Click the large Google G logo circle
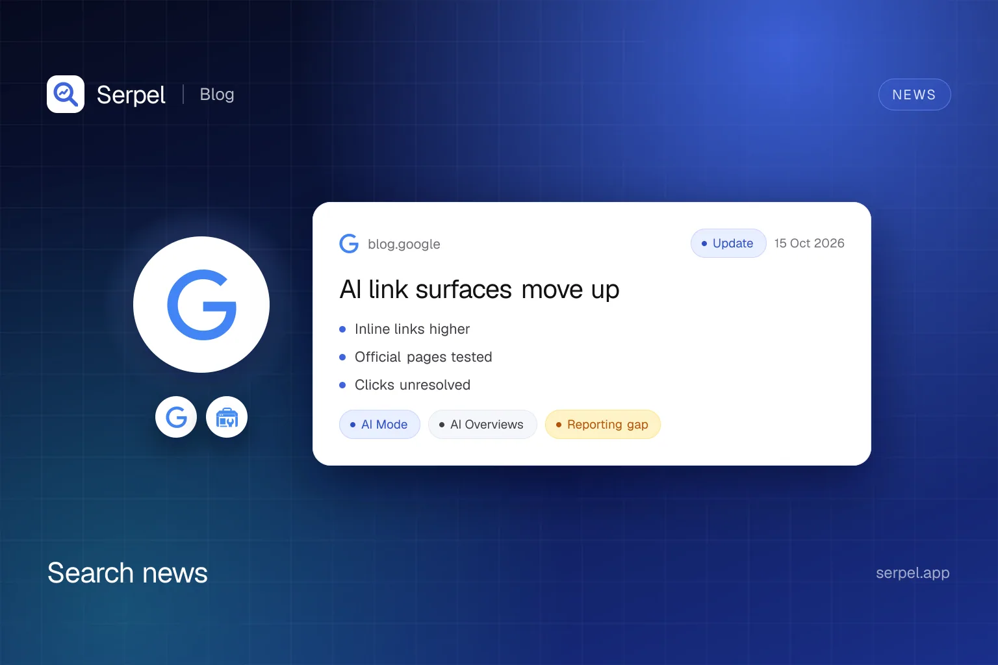Image resolution: width=998 pixels, height=665 pixels. [201, 305]
